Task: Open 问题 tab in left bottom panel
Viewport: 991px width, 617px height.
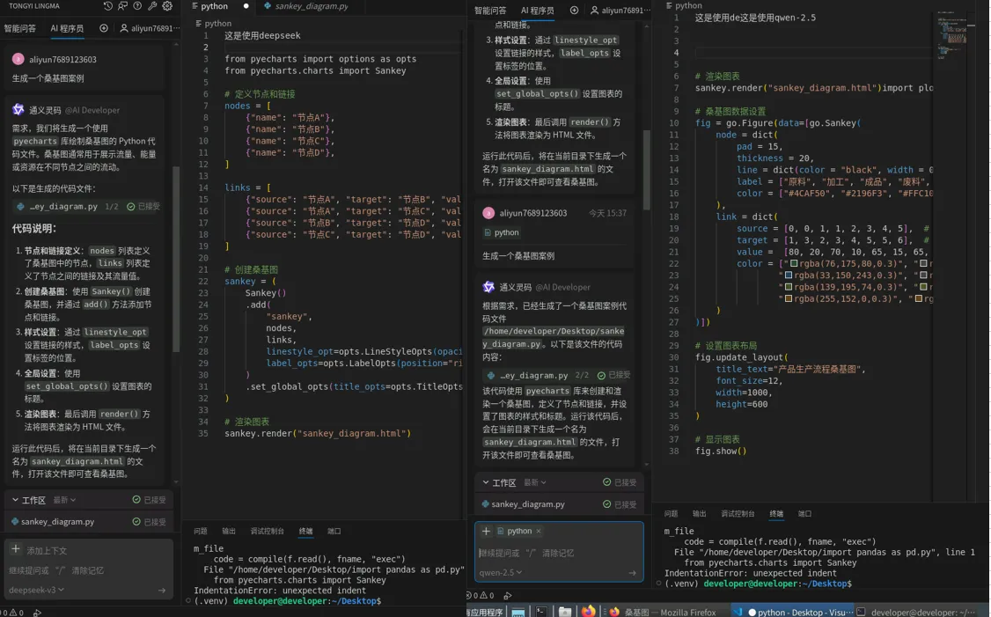Action: coord(201,531)
